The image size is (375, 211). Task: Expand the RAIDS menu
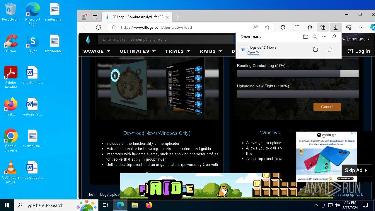211,51
